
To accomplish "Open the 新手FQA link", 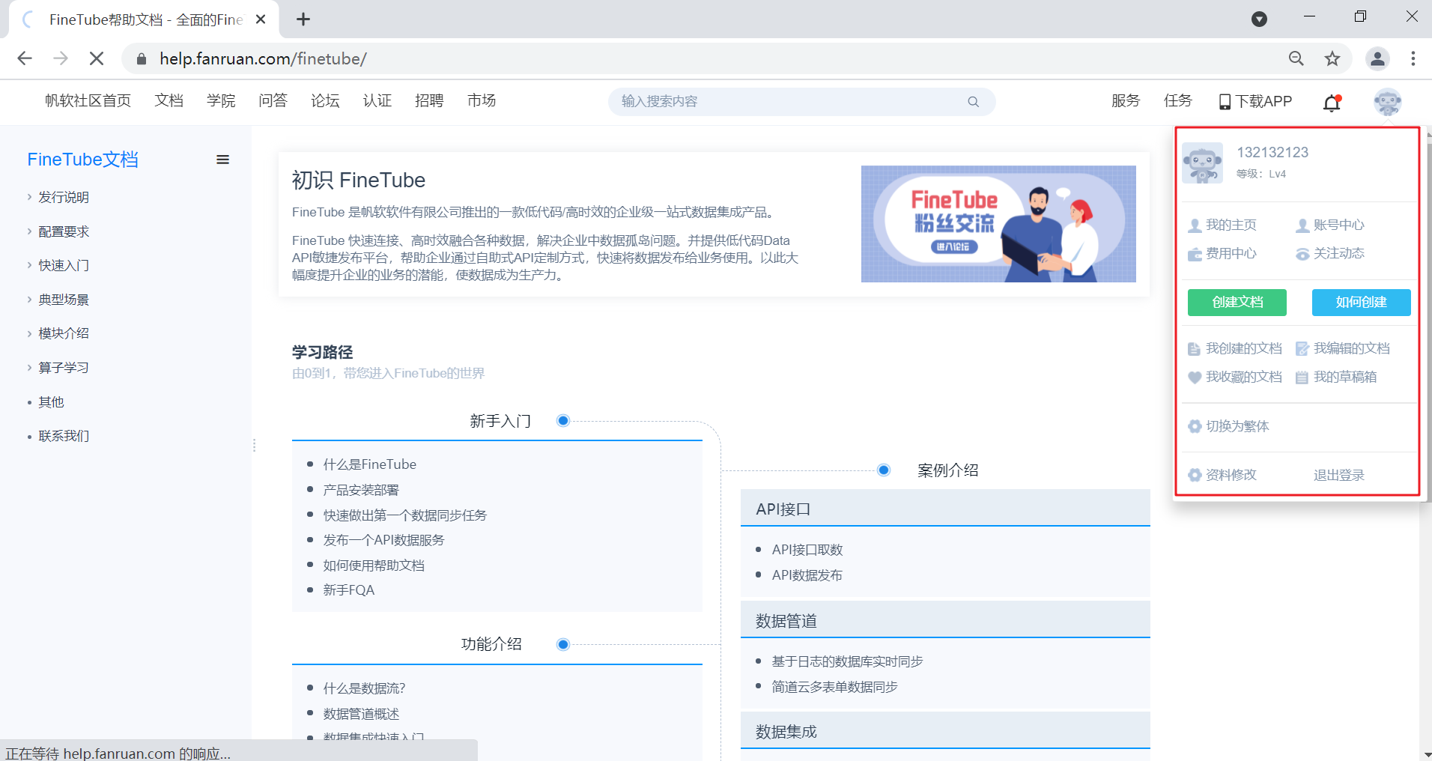I will coord(349,590).
